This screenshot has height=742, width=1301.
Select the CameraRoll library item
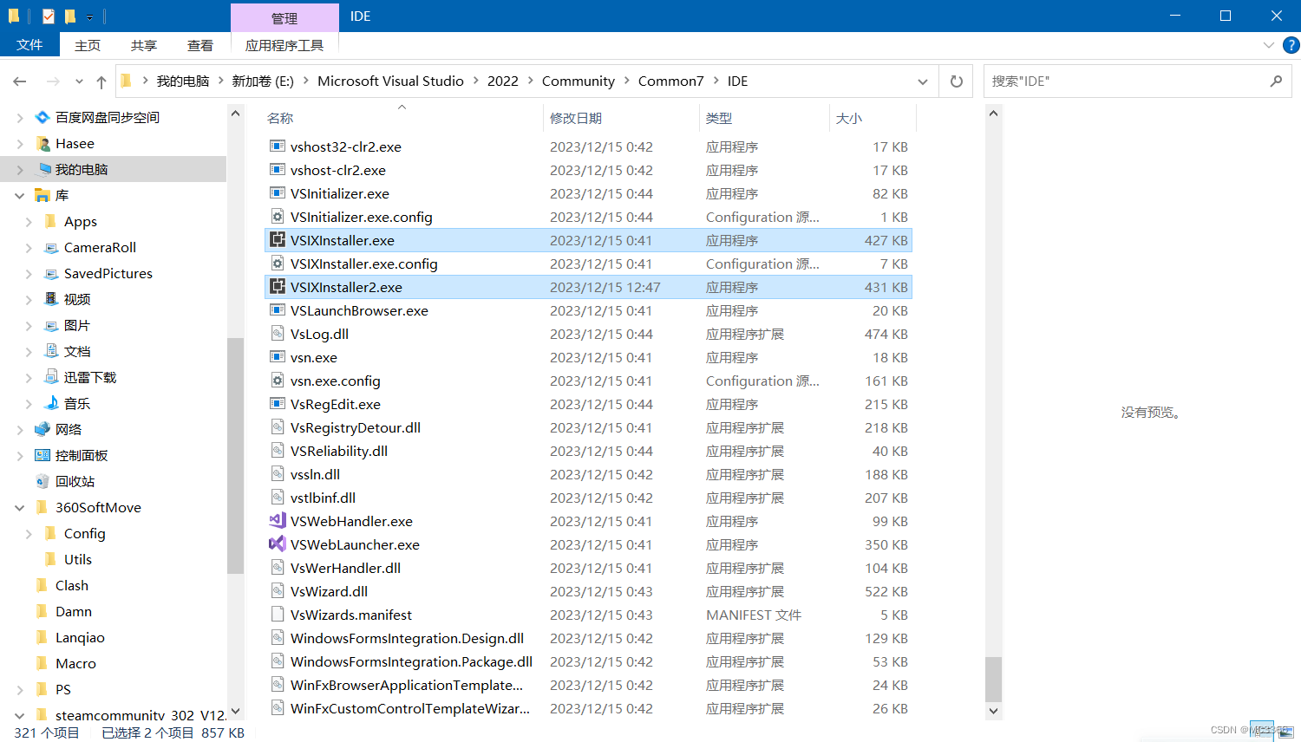point(100,247)
